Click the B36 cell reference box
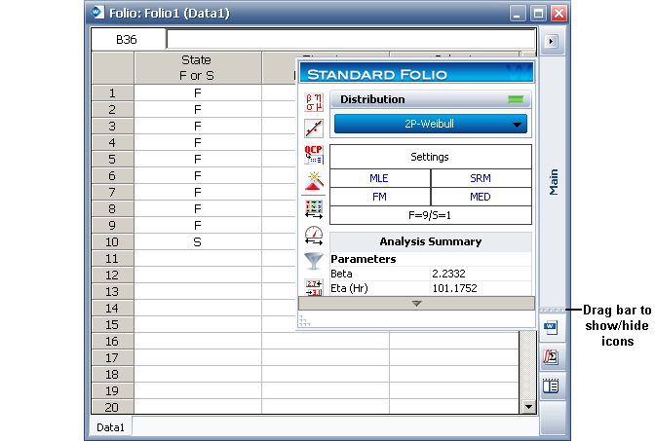The width and height of the screenshot is (655, 441). [128, 40]
